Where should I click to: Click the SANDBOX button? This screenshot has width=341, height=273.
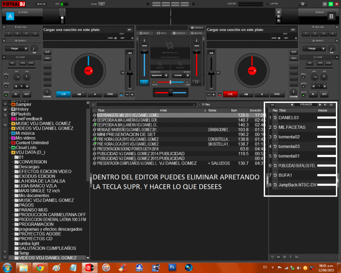196,28
